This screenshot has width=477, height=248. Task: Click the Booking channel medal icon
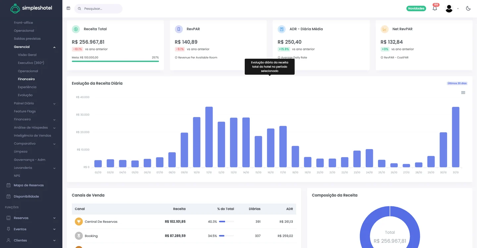tap(79, 236)
